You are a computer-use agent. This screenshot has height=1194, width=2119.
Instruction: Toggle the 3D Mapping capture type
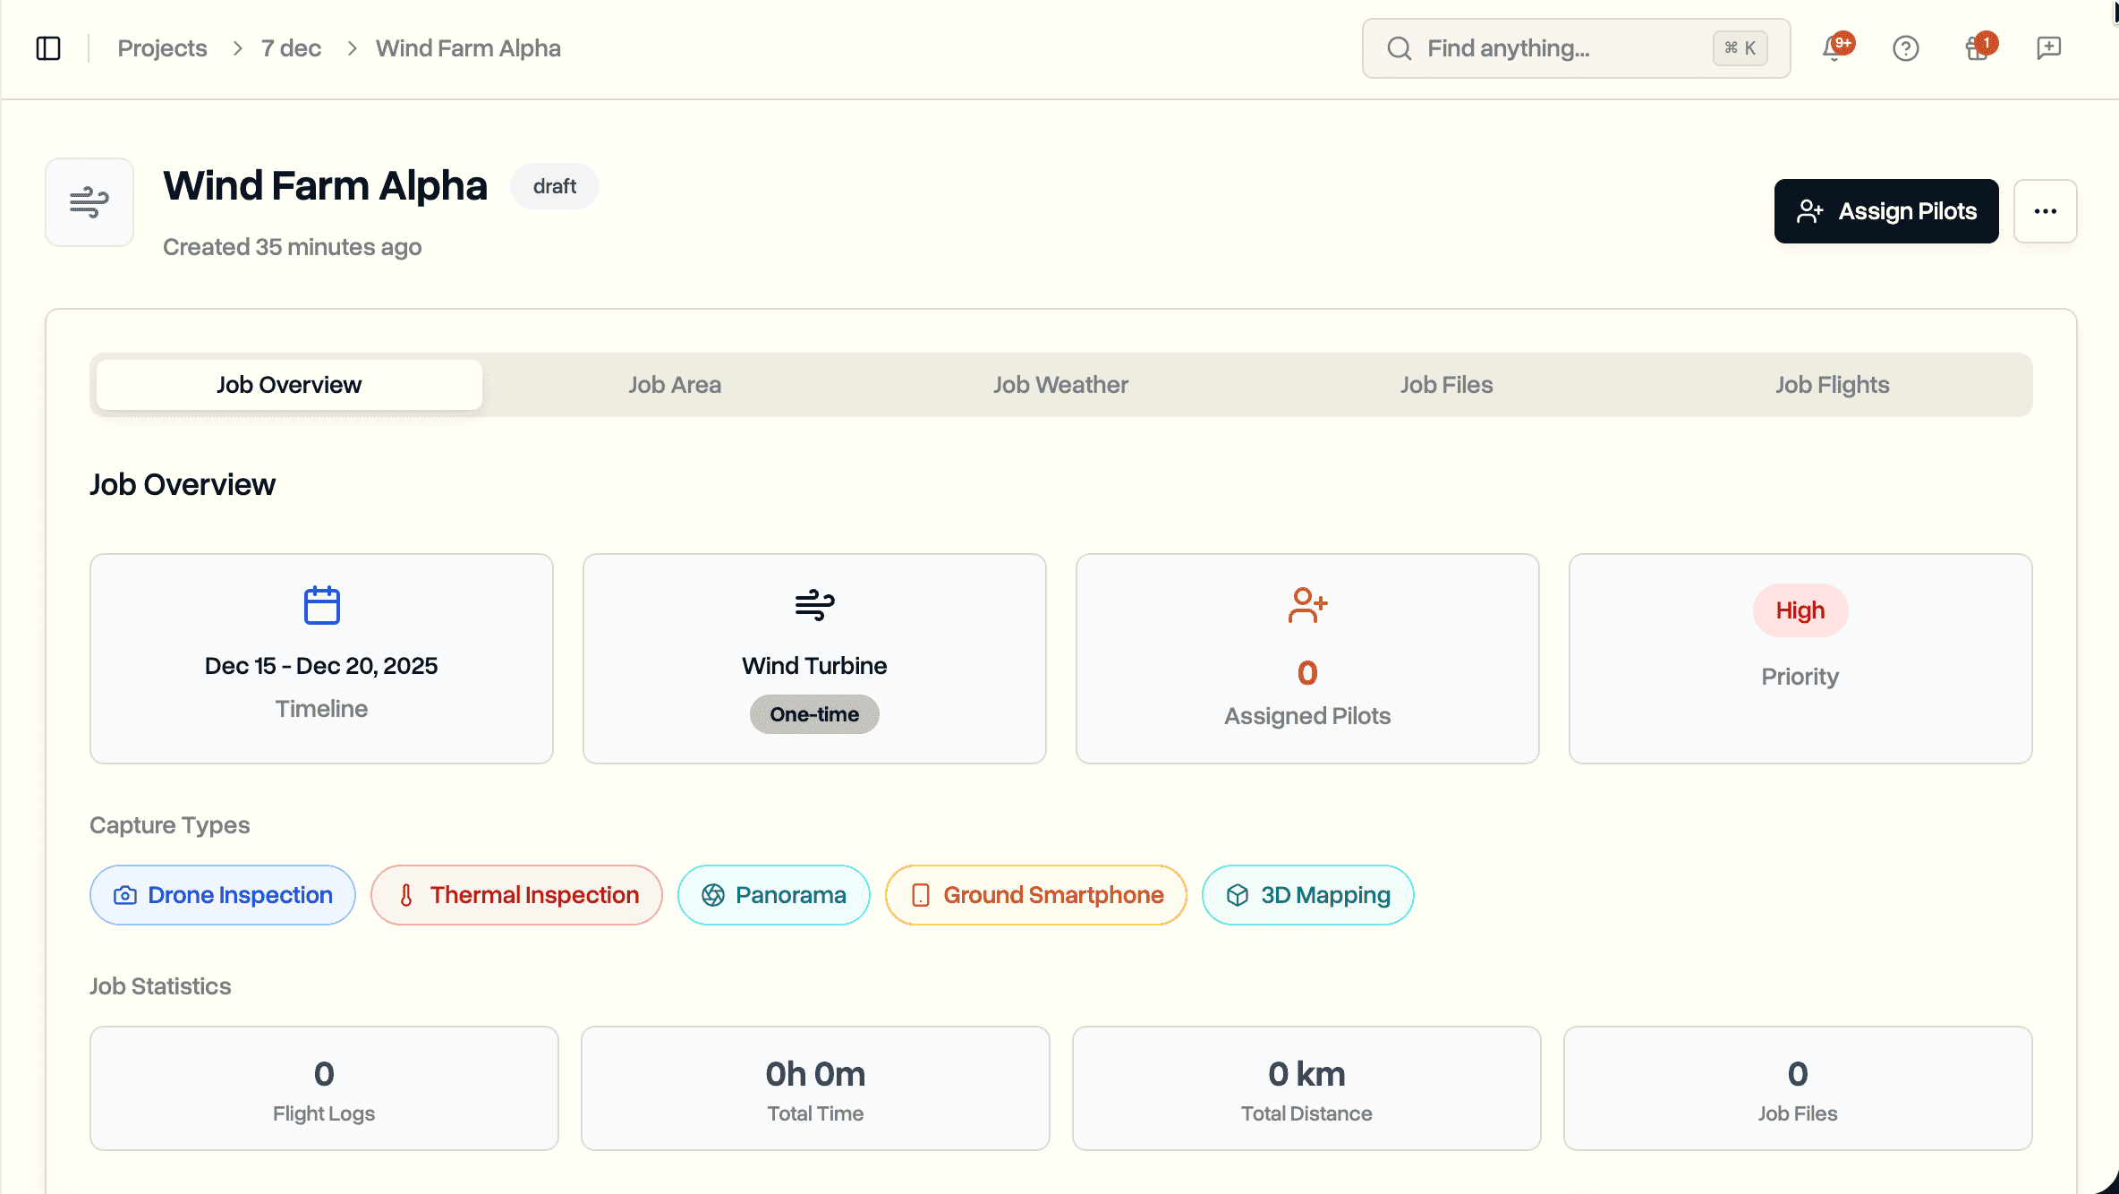1306,894
